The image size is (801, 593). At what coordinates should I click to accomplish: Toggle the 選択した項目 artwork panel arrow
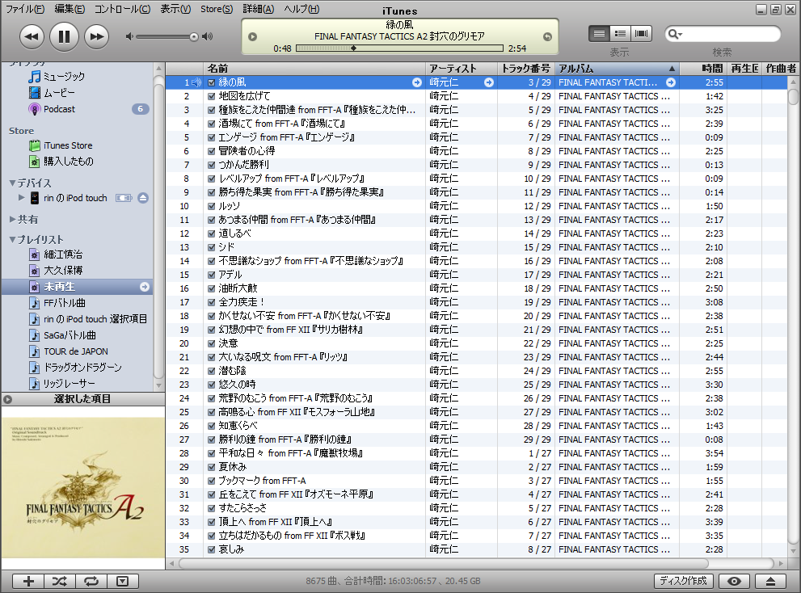7,399
